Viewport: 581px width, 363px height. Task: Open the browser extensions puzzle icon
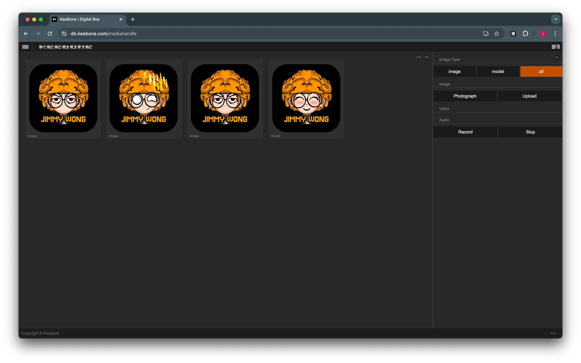[525, 34]
